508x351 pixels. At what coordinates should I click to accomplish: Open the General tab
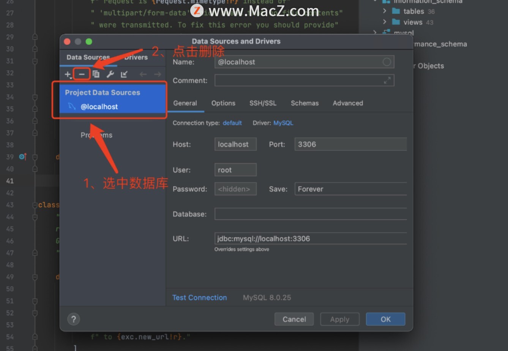pos(185,103)
